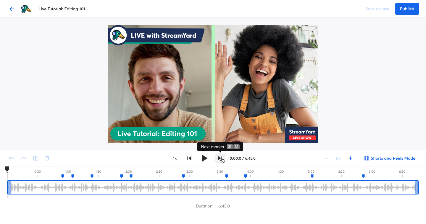The height and width of the screenshot is (224, 426).
Task: Click the '0:00.0 / 6:45.0' time readout
Action: [x=243, y=158]
